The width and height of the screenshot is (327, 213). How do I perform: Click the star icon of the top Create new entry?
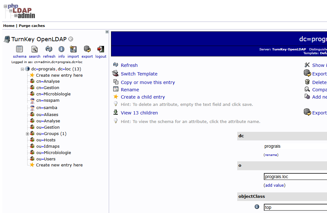32,75
